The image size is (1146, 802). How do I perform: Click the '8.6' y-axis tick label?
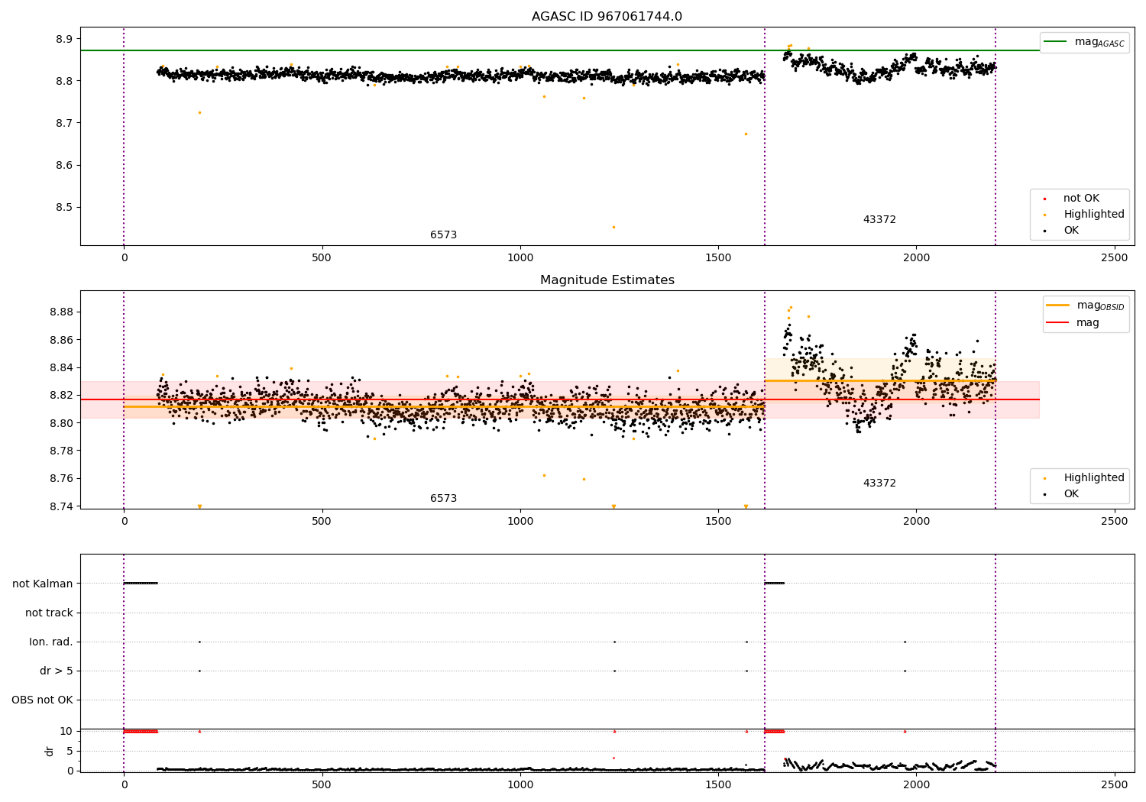[64, 165]
